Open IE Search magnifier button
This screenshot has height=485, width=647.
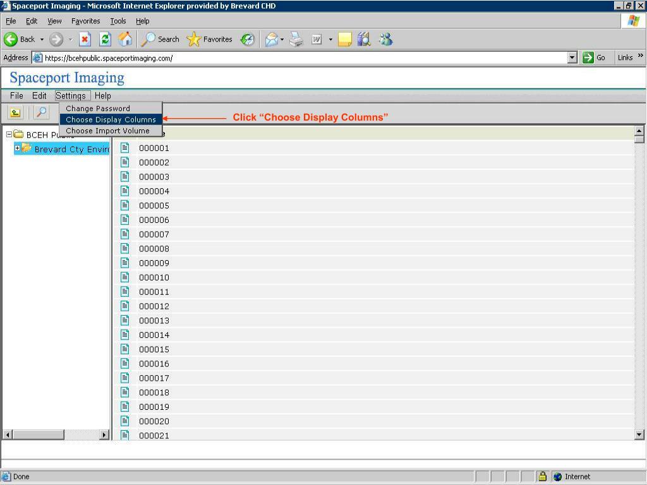click(x=160, y=39)
